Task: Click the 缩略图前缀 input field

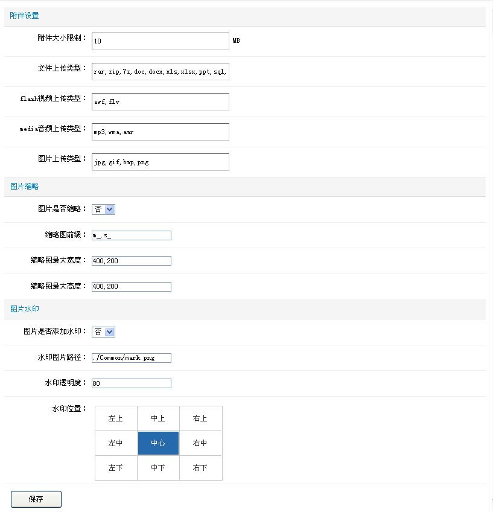Action: pos(132,235)
